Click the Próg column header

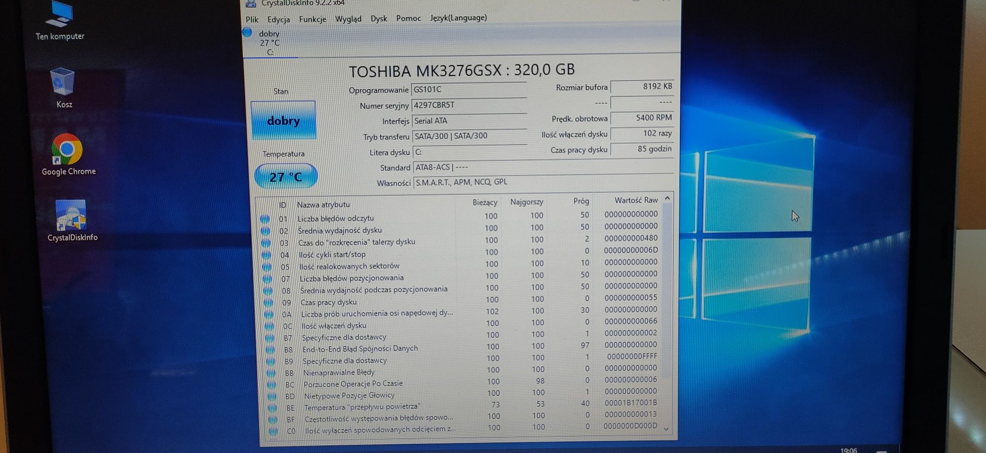coord(581,201)
